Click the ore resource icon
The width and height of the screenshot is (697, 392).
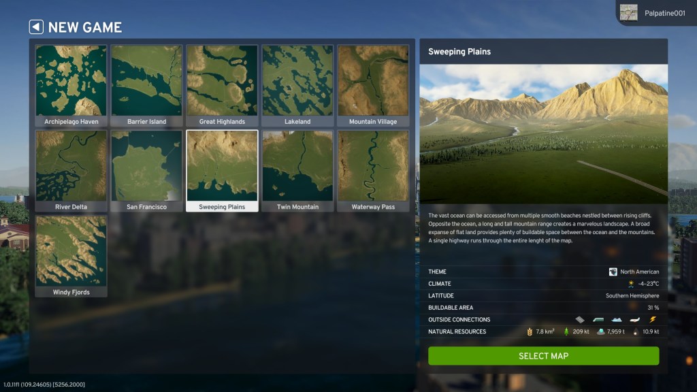point(600,331)
